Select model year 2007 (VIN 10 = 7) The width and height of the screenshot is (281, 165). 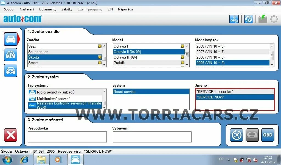click(233, 52)
